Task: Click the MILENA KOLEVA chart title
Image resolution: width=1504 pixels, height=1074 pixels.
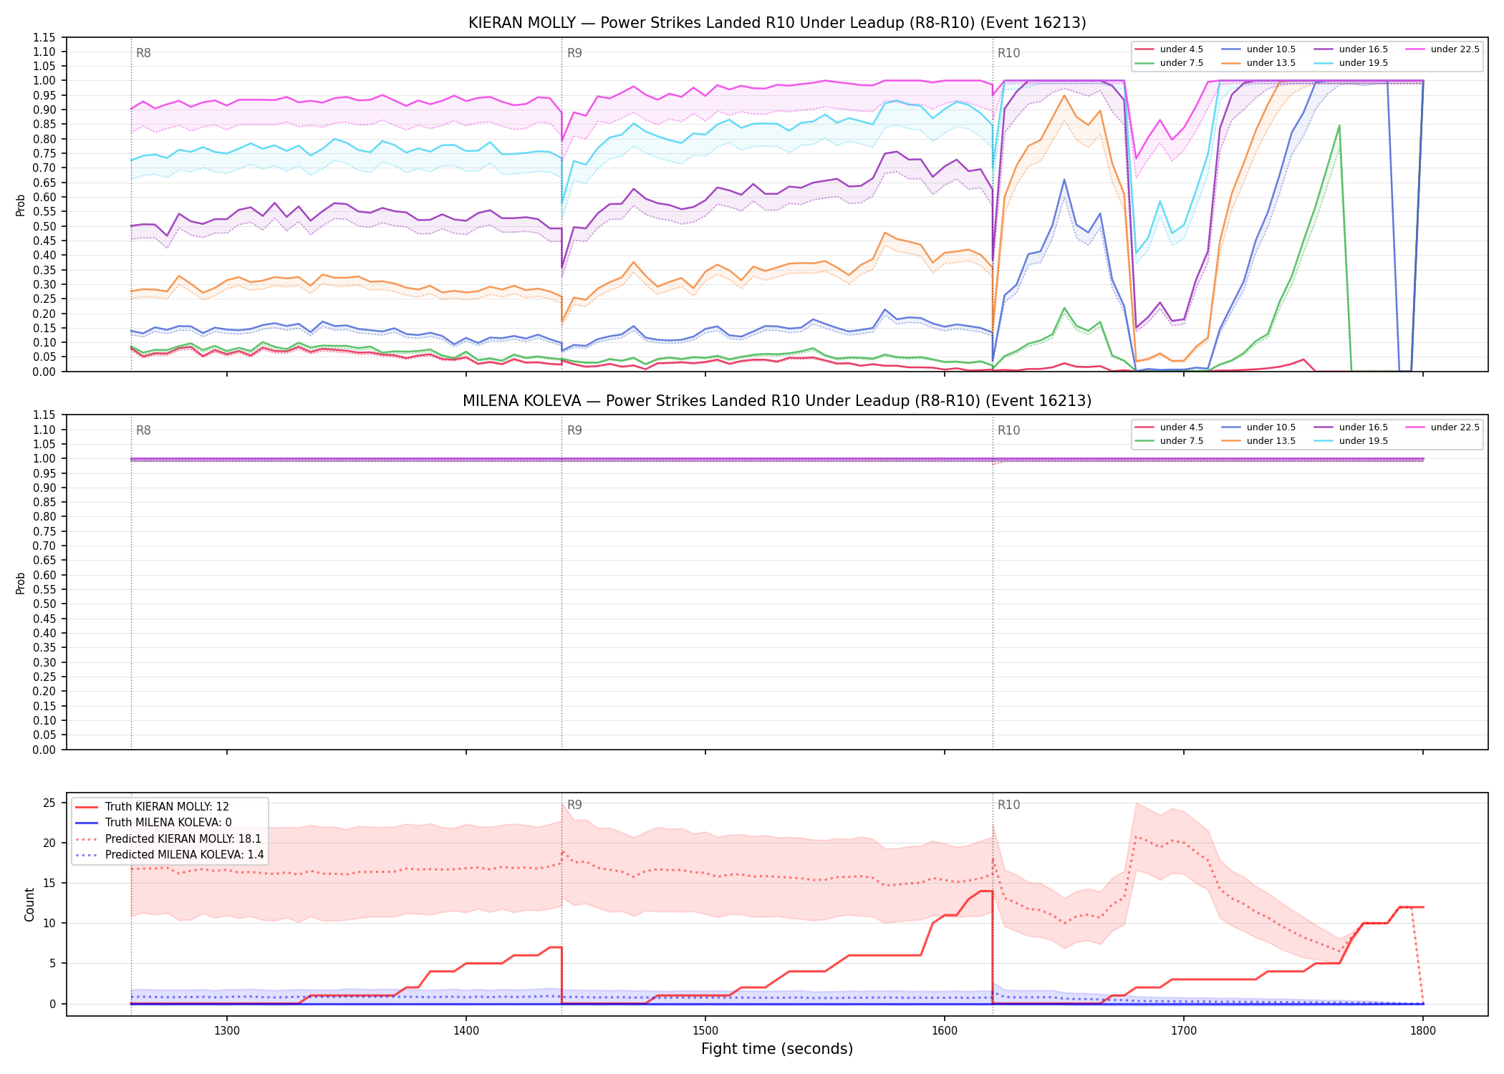Action: (x=777, y=401)
